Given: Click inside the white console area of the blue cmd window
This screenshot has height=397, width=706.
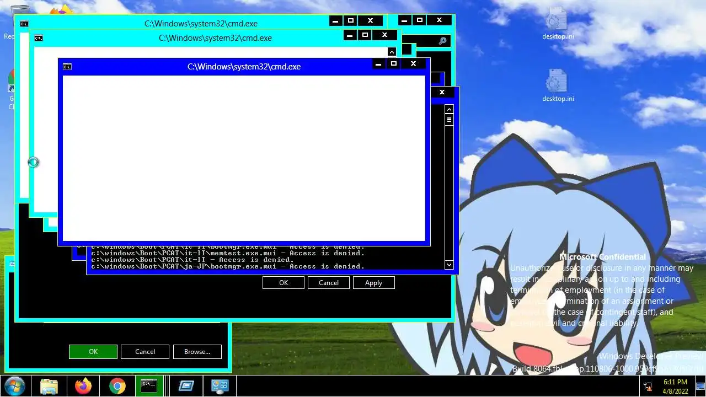Looking at the screenshot, I should click(244, 158).
